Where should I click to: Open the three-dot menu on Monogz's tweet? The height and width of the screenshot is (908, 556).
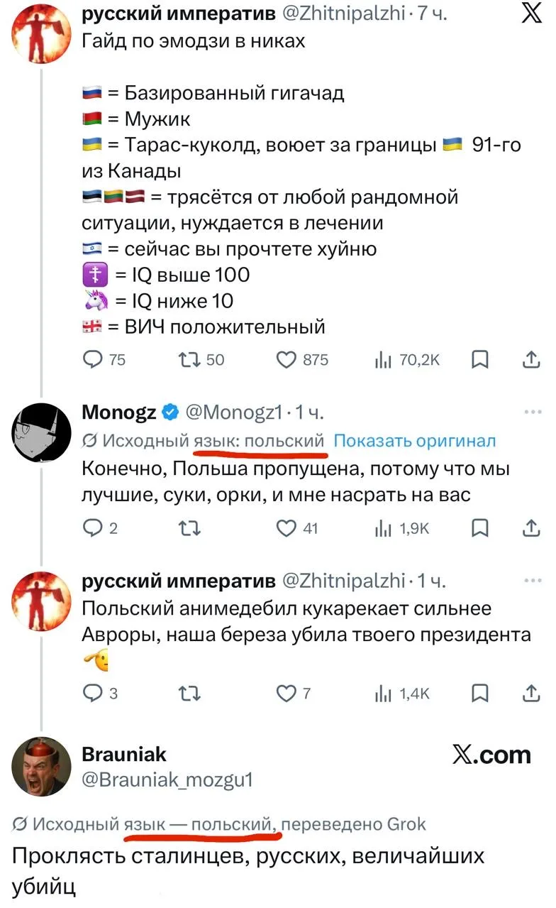(x=532, y=411)
